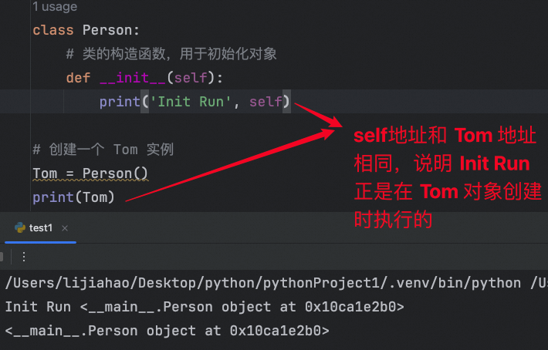The width and height of the screenshot is (548, 350).
Task: Click the Person() constructor call
Action: pyautogui.click(x=115, y=173)
